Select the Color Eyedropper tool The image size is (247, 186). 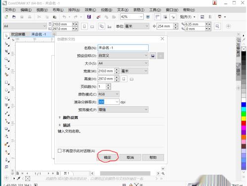(x=6, y=144)
